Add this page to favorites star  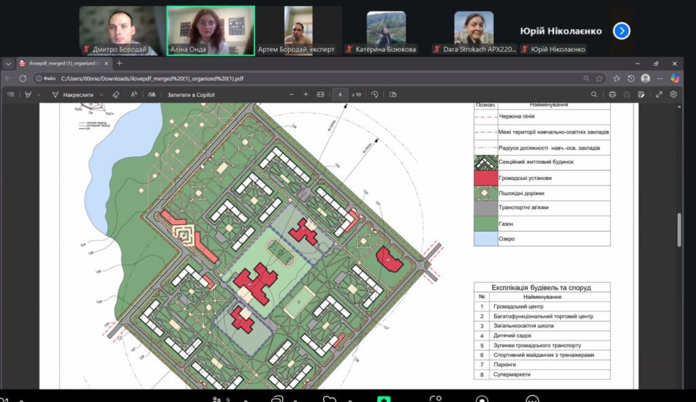coord(599,78)
